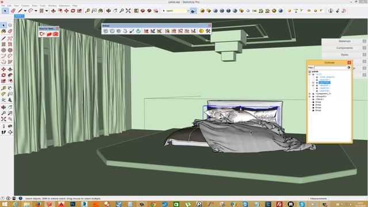Click Zoom Extents in top toolbar
The height and width of the screenshot is (207, 368).
(128, 11)
